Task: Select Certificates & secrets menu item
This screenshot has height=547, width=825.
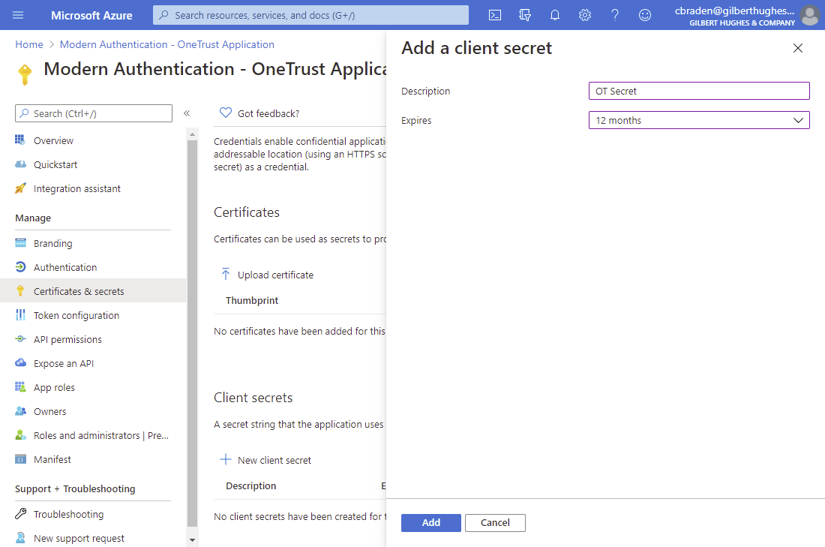Action: [93, 291]
